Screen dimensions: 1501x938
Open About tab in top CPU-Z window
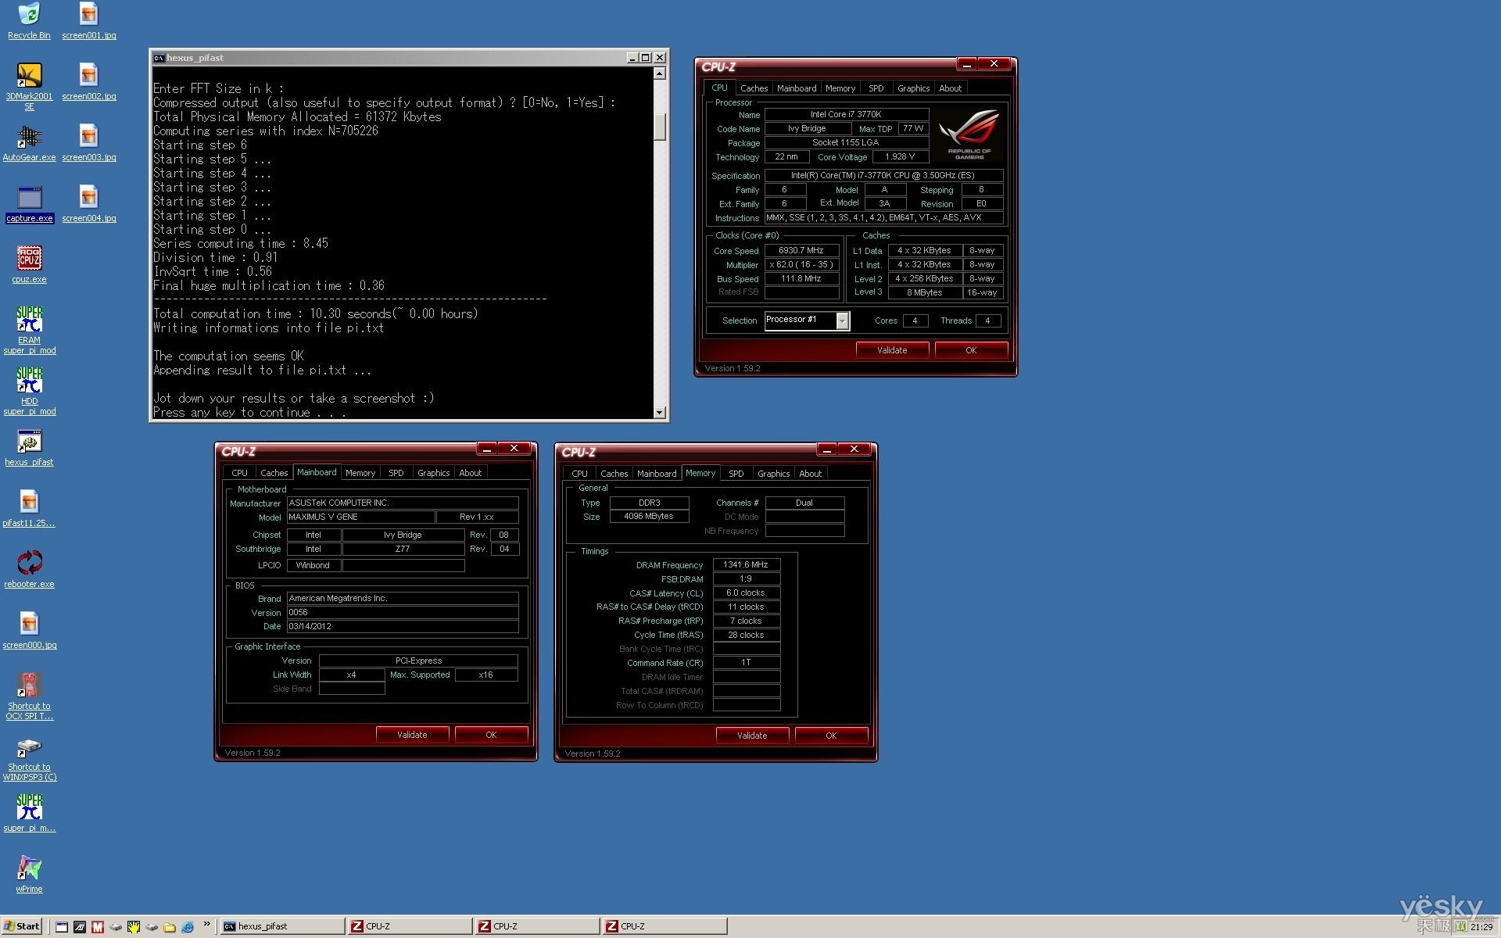click(x=951, y=88)
